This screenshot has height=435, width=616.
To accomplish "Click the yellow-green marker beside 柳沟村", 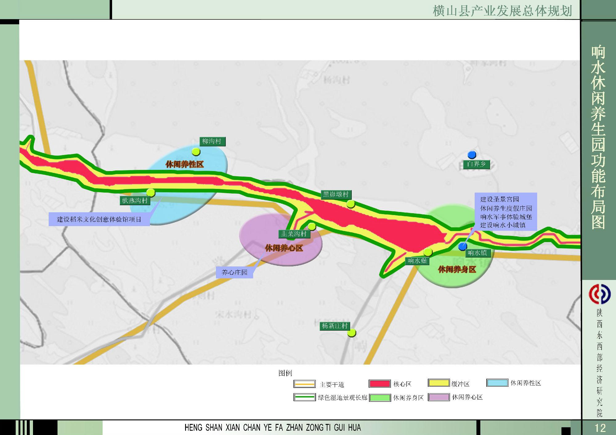I will pos(196,152).
